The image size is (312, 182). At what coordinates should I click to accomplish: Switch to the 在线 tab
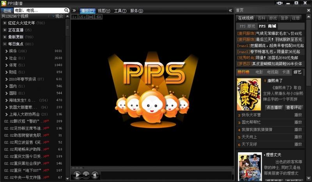tap(7, 11)
